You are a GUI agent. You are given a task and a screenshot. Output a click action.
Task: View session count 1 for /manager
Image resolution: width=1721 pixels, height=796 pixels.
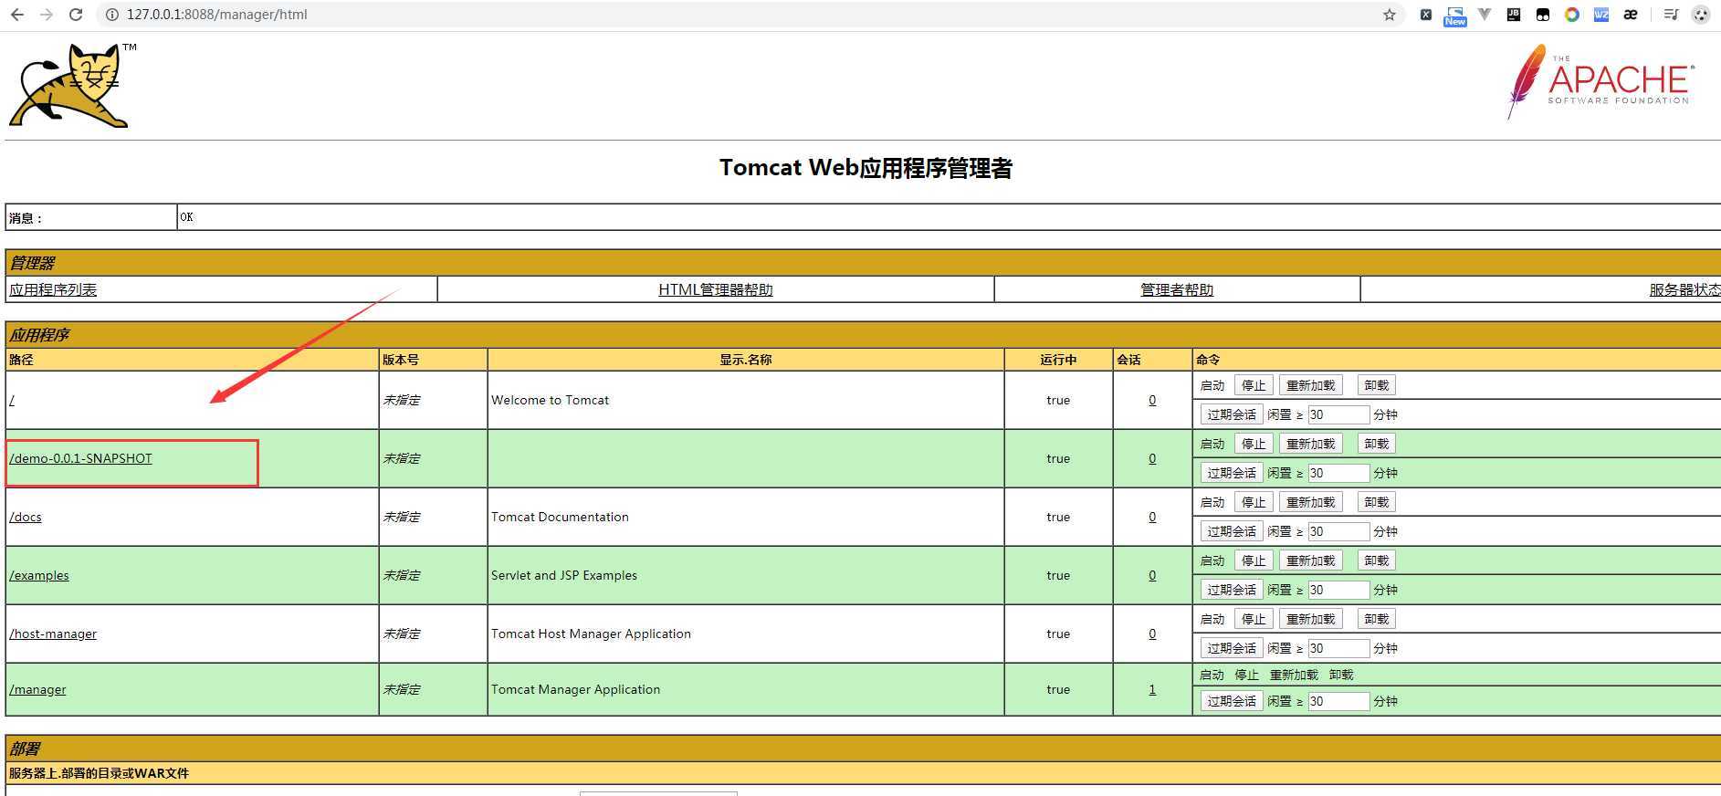pos(1152,689)
